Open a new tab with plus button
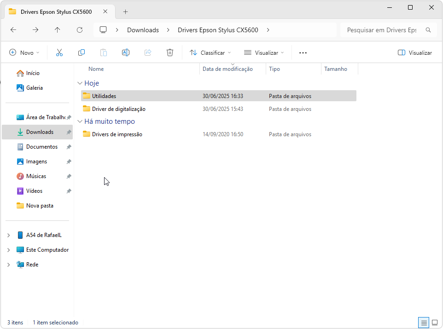The height and width of the screenshot is (329, 443). point(125,12)
